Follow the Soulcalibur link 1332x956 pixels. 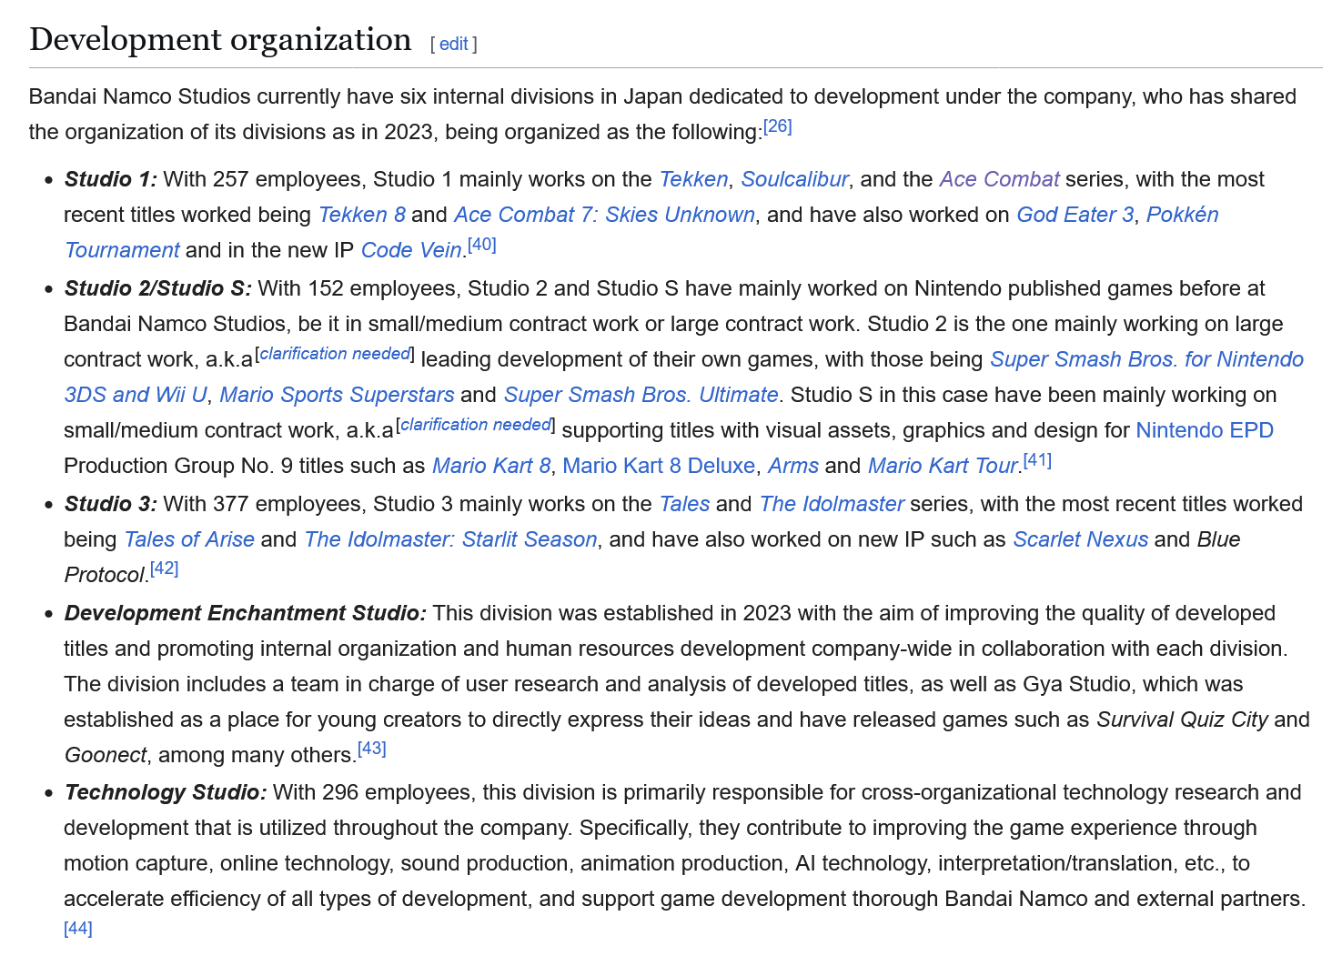(794, 179)
